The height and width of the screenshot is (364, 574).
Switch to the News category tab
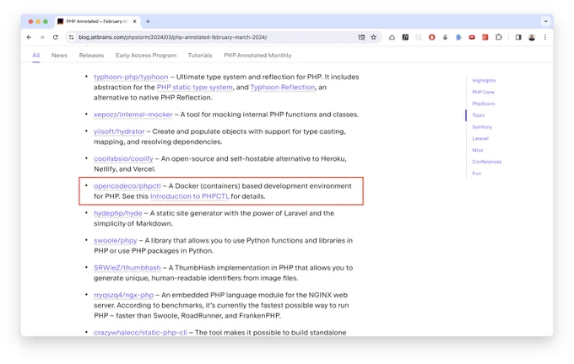(x=59, y=55)
